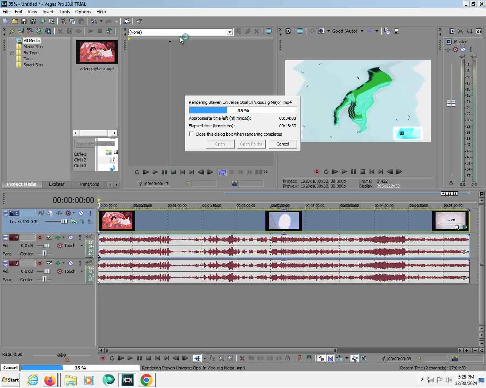Click the timeline Record button
The width and height of the screenshot is (486, 388).
[x=103, y=358]
